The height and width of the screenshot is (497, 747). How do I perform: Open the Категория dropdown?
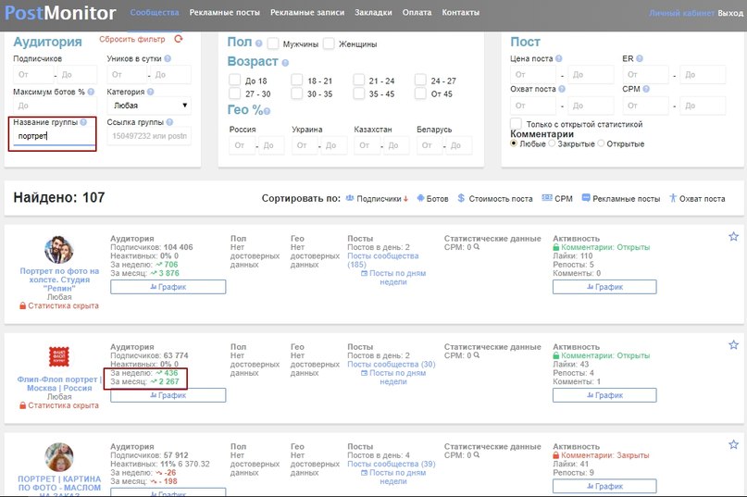tap(149, 106)
